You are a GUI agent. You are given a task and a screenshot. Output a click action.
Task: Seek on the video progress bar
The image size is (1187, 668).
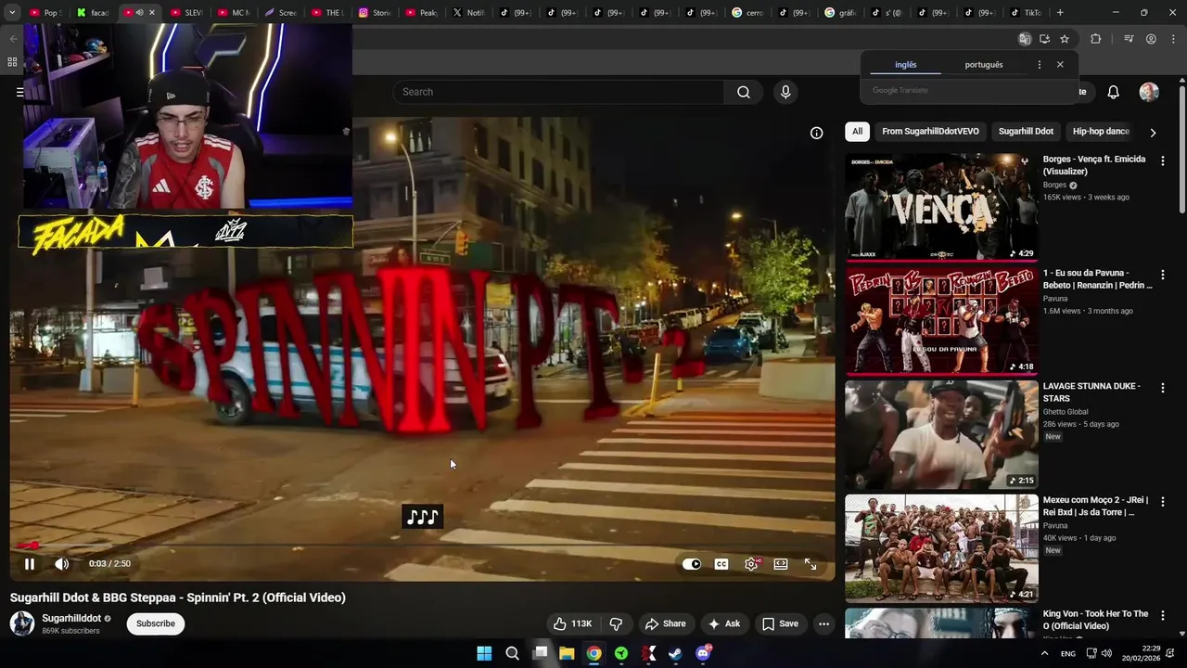point(422,546)
